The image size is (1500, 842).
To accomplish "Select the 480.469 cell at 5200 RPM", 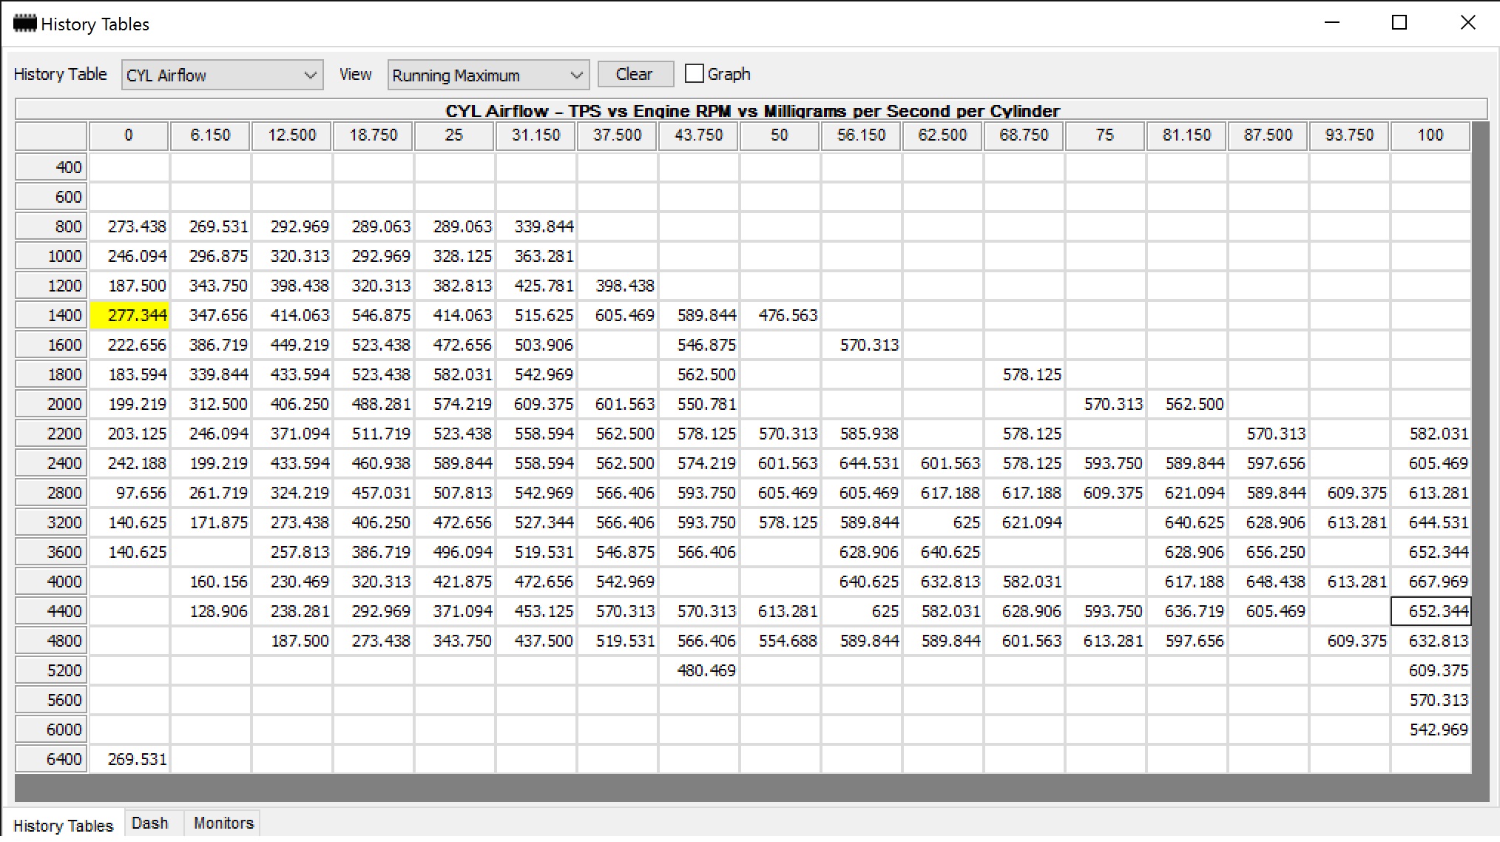I will point(698,670).
